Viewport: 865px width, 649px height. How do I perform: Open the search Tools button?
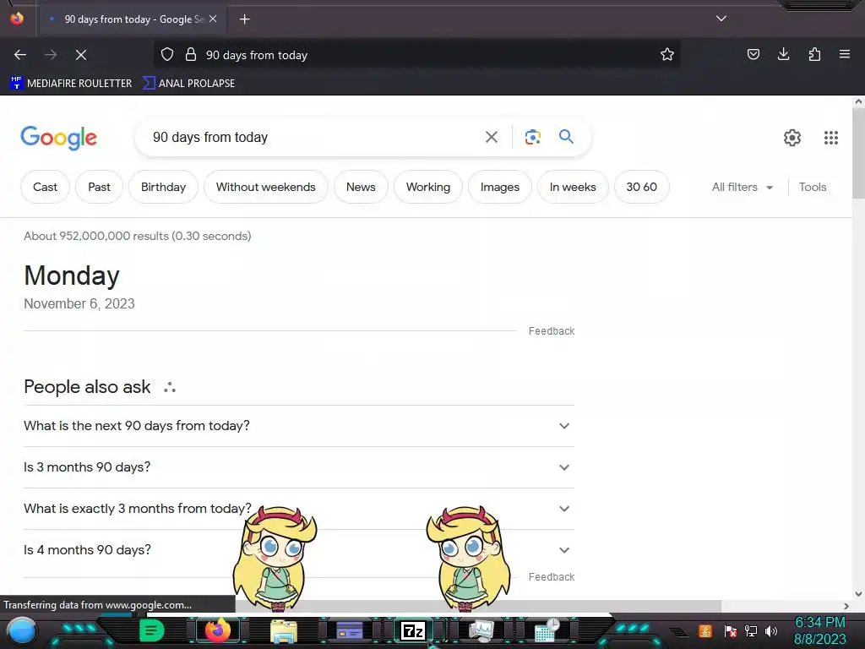click(x=813, y=187)
